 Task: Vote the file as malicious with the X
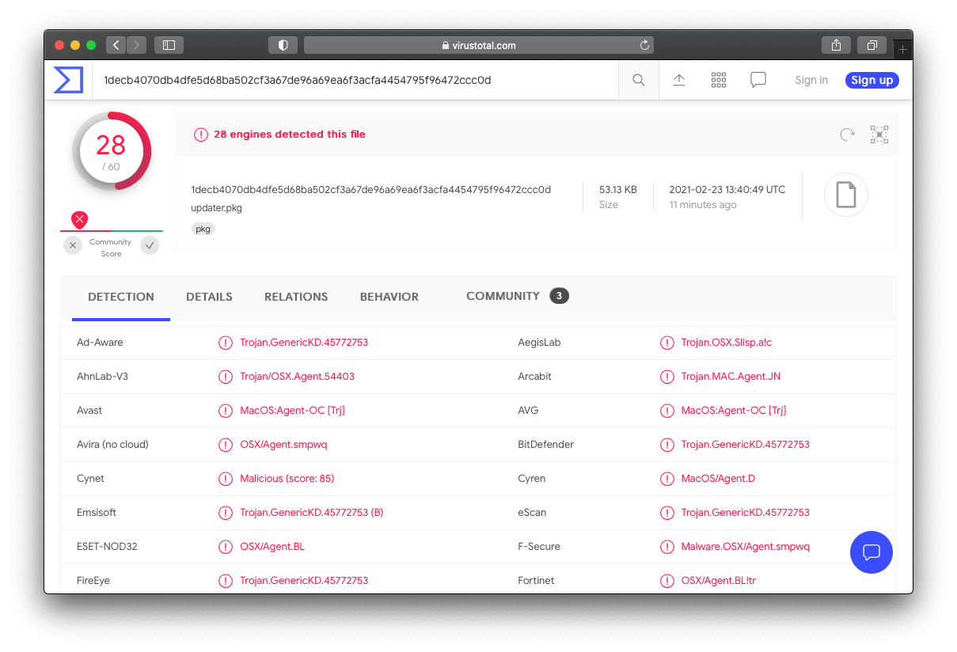(x=72, y=245)
